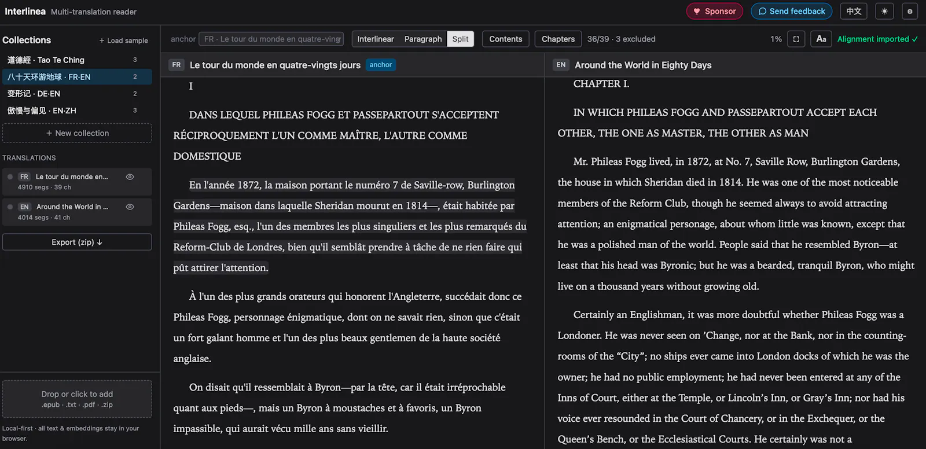The width and height of the screenshot is (926, 449).
Task: Click the Collections heading
Action: tap(27, 40)
